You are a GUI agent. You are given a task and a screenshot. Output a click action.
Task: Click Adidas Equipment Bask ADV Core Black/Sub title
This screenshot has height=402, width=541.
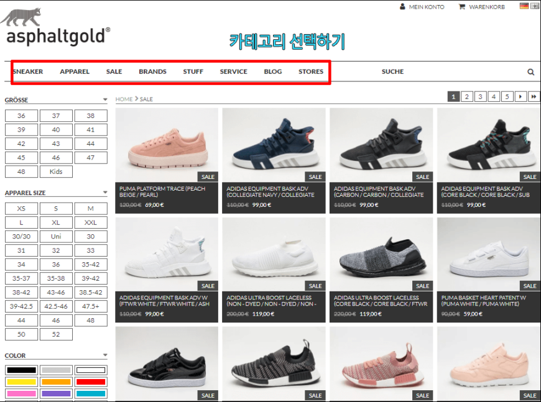coord(485,192)
